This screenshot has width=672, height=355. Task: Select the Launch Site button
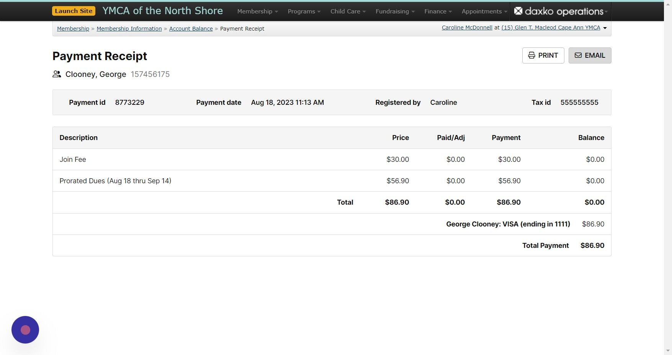pos(74,11)
